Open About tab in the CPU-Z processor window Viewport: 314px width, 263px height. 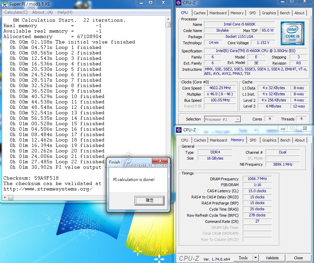point(299,13)
